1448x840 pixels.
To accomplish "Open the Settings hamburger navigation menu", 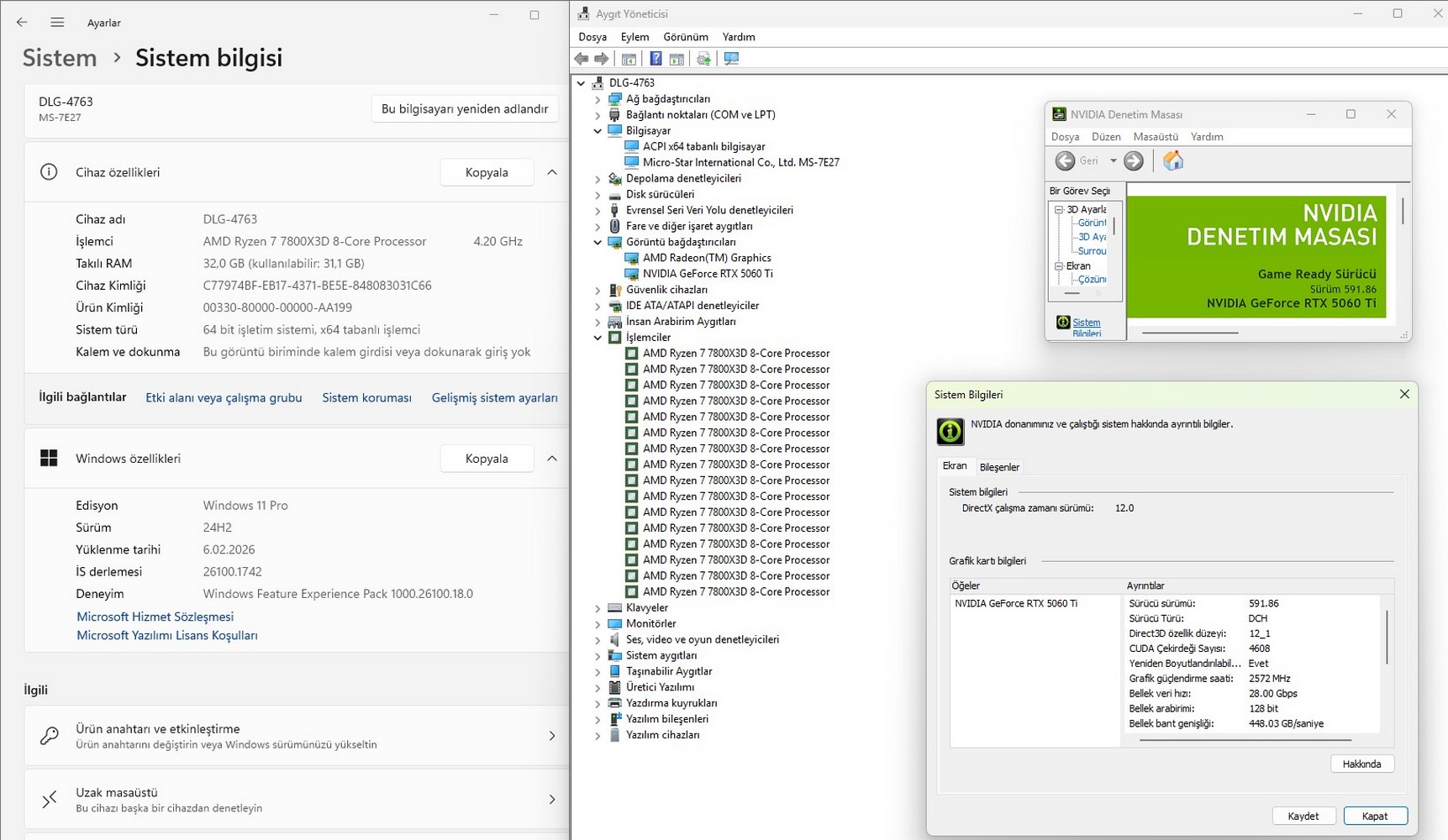I will [57, 23].
